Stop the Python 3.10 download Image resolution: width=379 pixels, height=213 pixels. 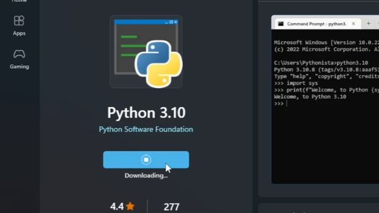tap(146, 160)
